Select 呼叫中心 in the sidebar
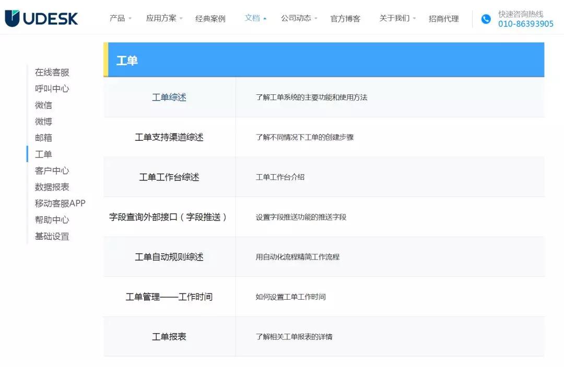The width and height of the screenshot is (564, 367). (x=52, y=89)
